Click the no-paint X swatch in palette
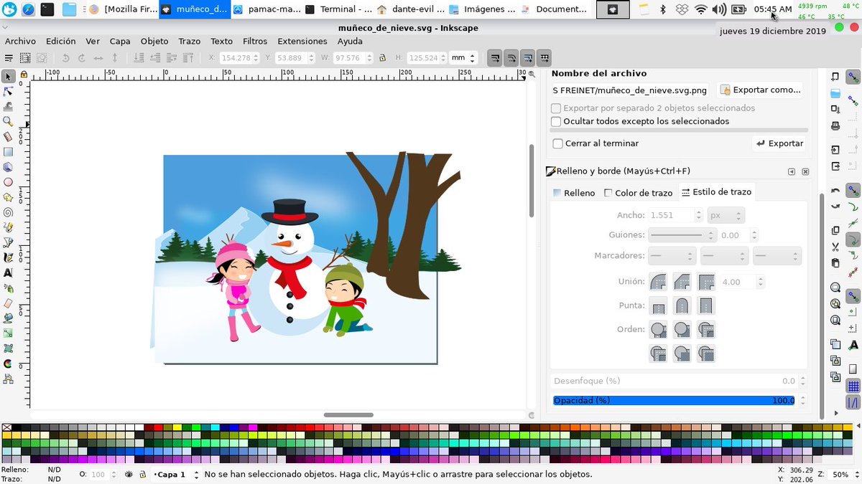The width and height of the screenshot is (862, 484). [6, 427]
